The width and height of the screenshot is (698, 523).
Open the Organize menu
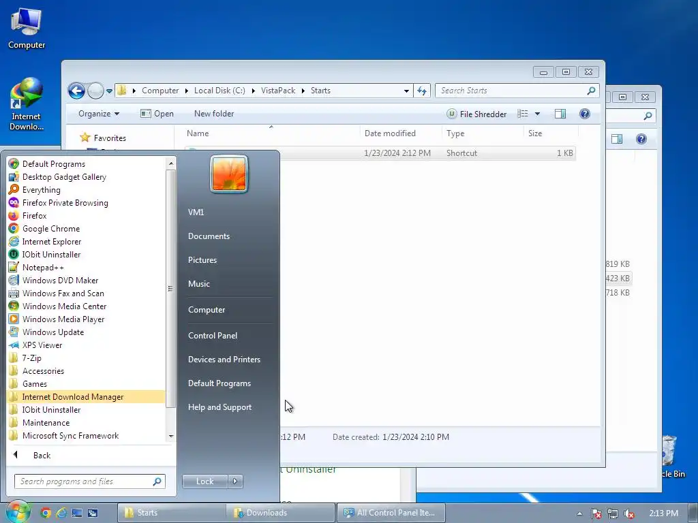pyautogui.click(x=98, y=114)
